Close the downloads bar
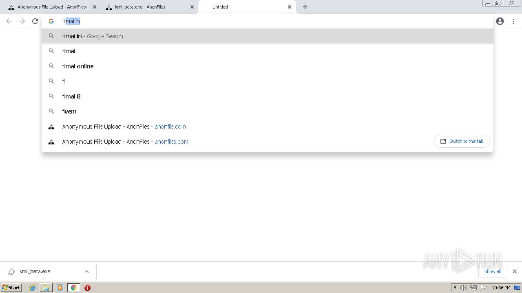 pos(514,271)
